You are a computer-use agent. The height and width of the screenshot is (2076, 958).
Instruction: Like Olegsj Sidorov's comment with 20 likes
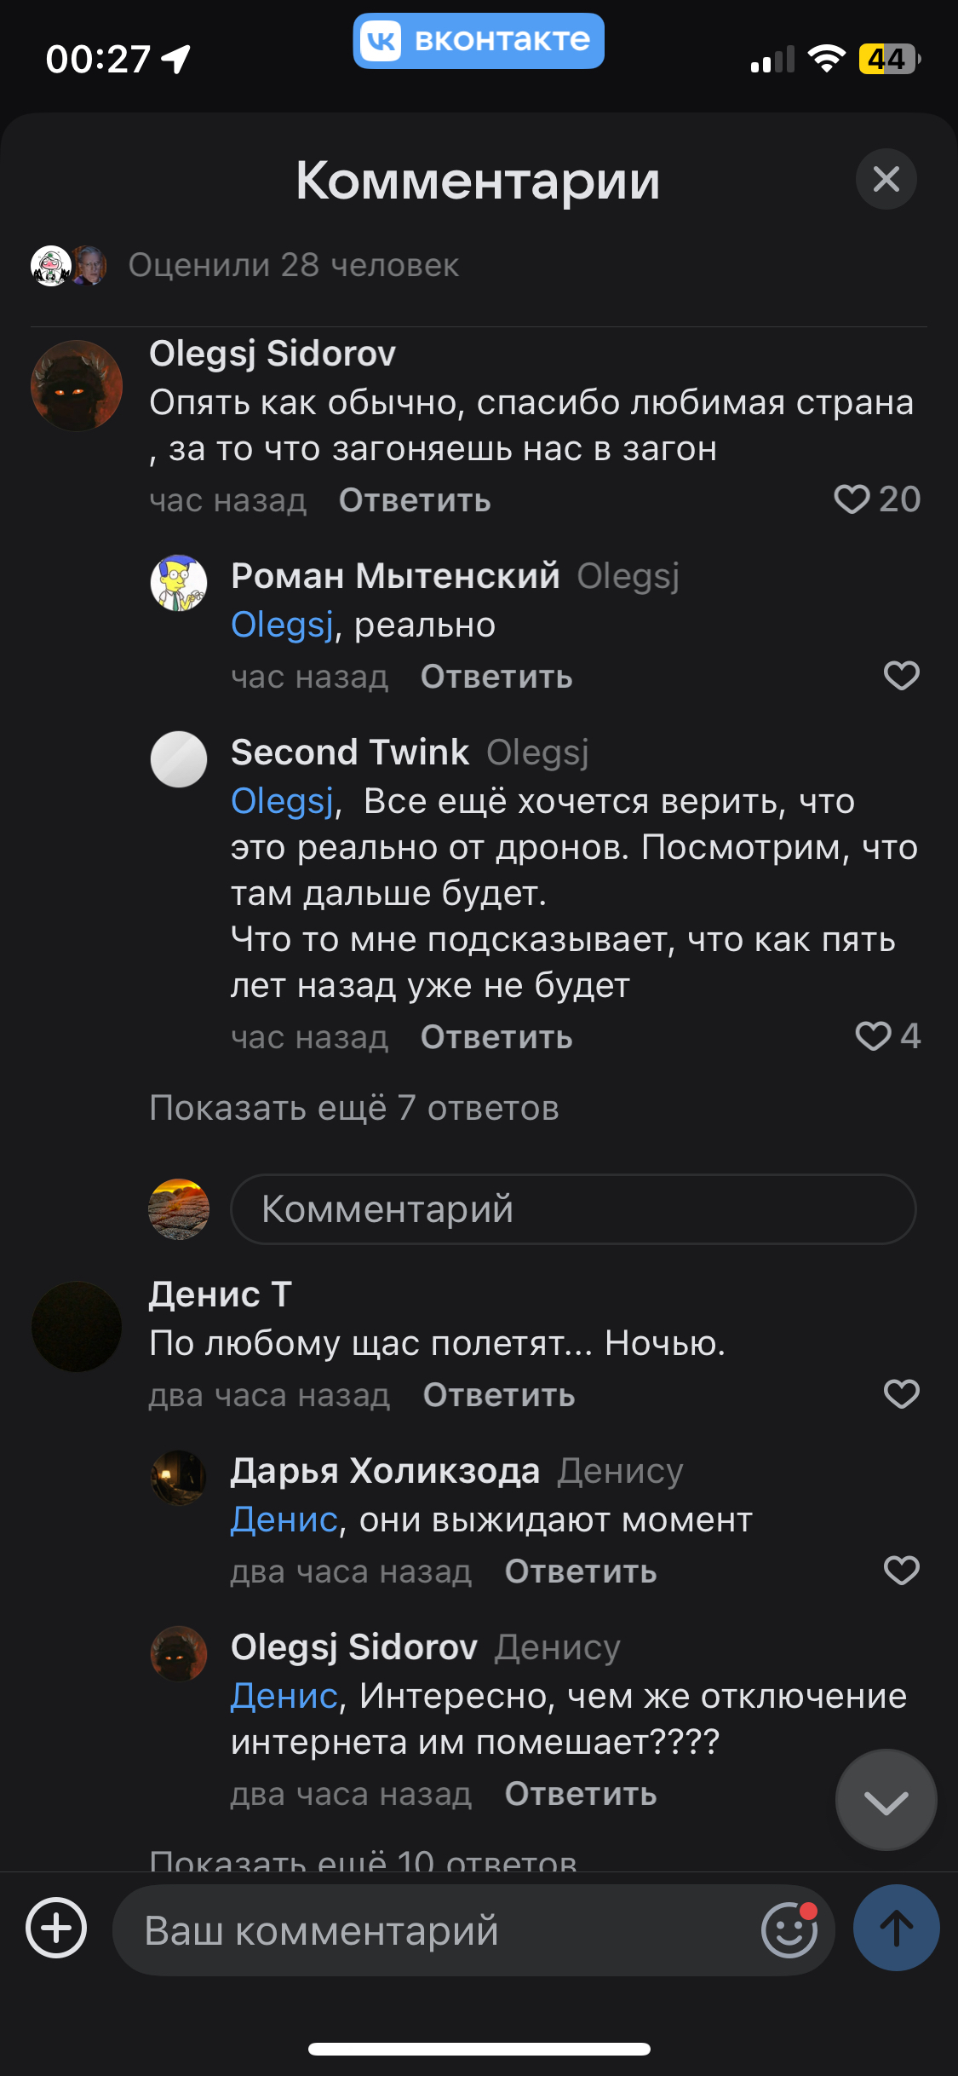click(x=852, y=499)
